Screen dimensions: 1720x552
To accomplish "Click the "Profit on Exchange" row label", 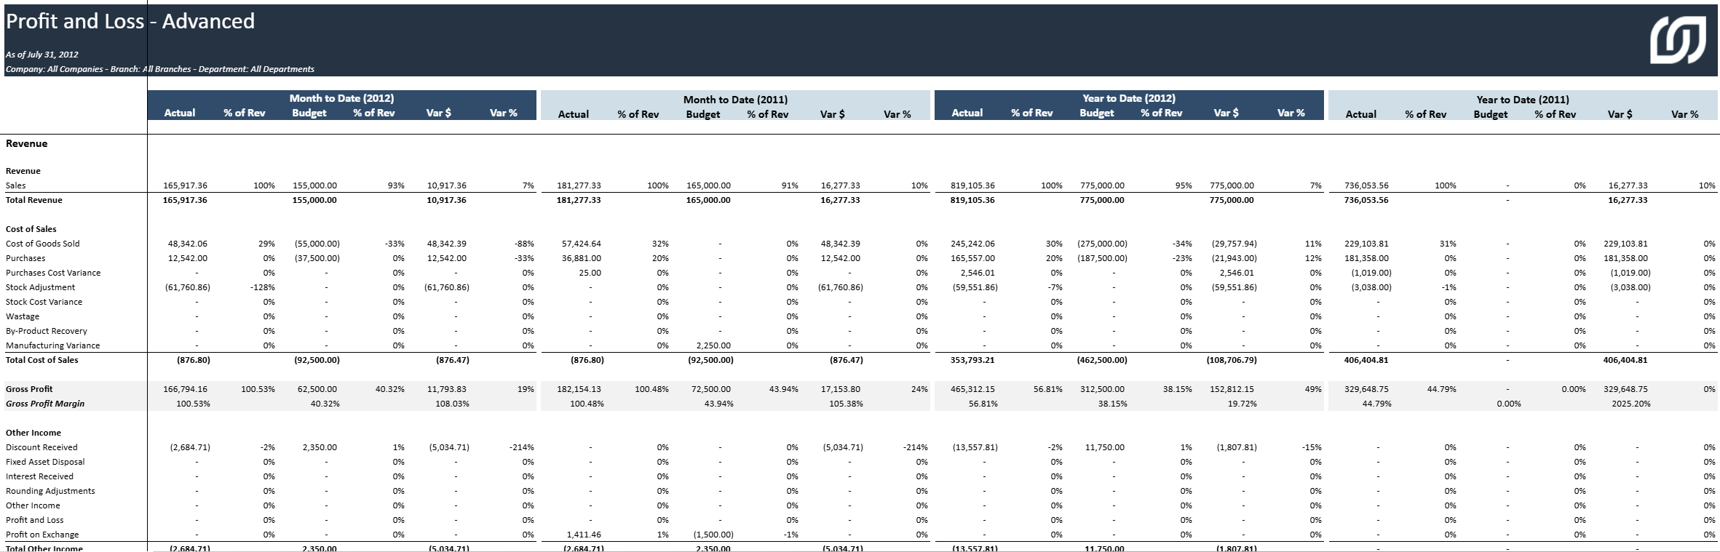I will 42,535.
